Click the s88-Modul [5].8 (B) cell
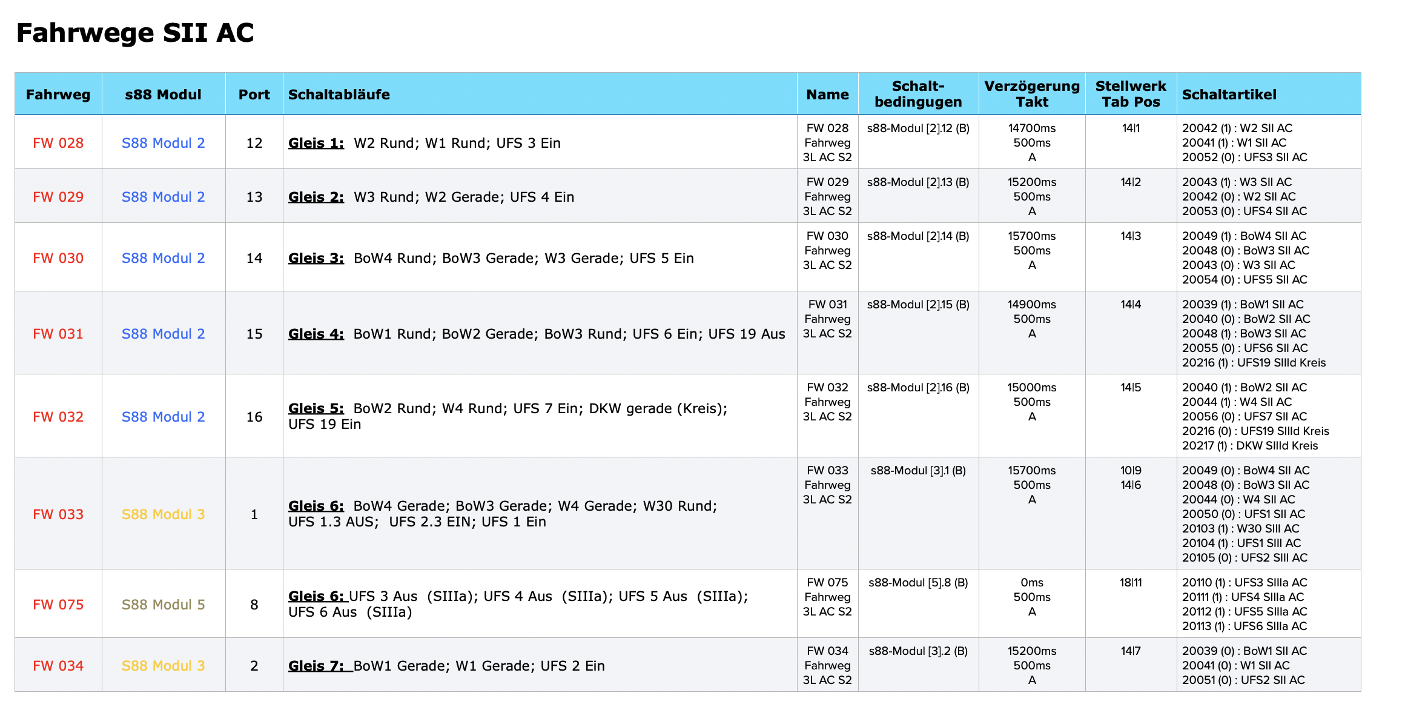The image size is (1405, 710). coord(917,583)
